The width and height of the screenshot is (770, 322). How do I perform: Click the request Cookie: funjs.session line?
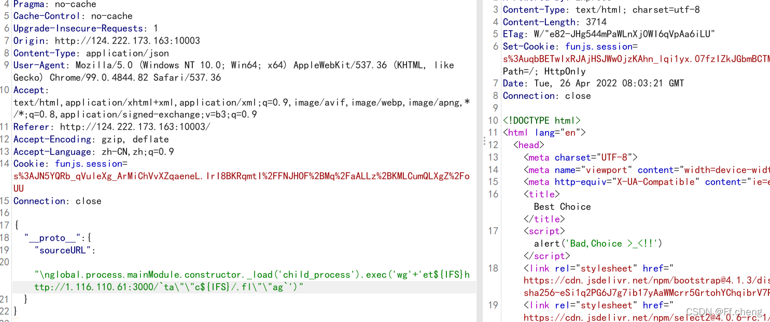[x=71, y=164]
